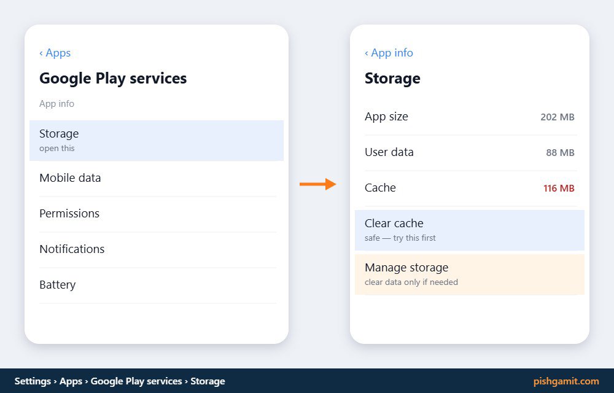Viewport: 614px width, 393px height.
Task: Open the pishgamit.com link
Action: [x=566, y=381]
